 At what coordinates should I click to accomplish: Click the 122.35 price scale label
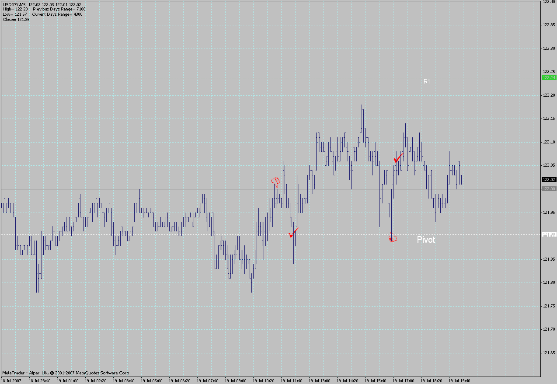[x=549, y=25]
